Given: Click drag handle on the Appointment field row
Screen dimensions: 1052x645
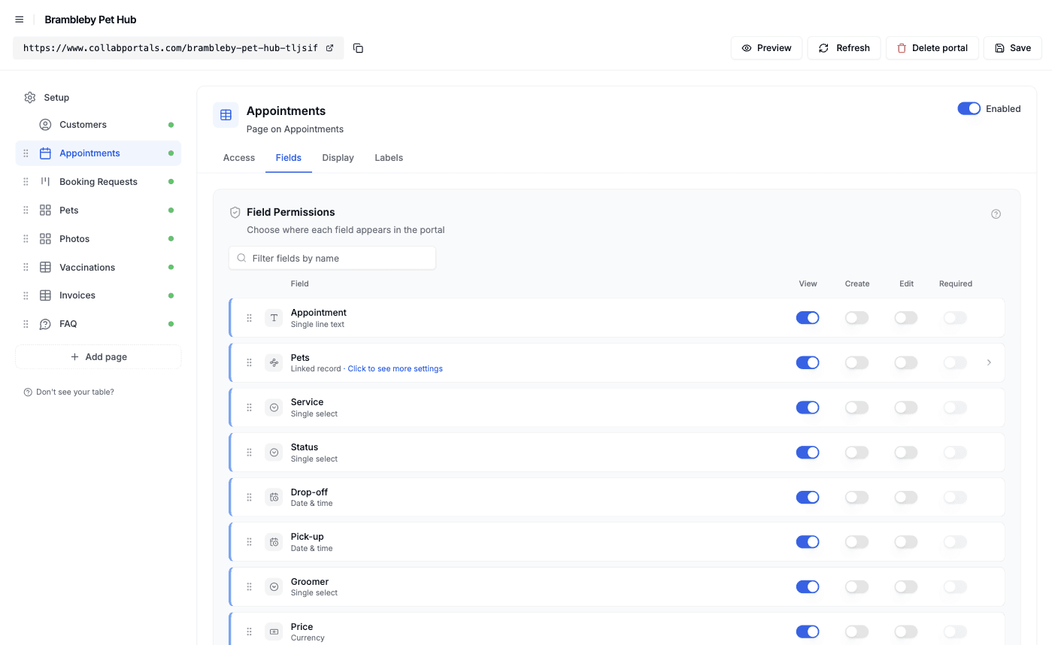Looking at the screenshot, I should (x=250, y=318).
